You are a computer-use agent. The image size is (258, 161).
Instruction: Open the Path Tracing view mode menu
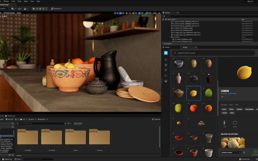pyautogui.click(x=9, y=13)
